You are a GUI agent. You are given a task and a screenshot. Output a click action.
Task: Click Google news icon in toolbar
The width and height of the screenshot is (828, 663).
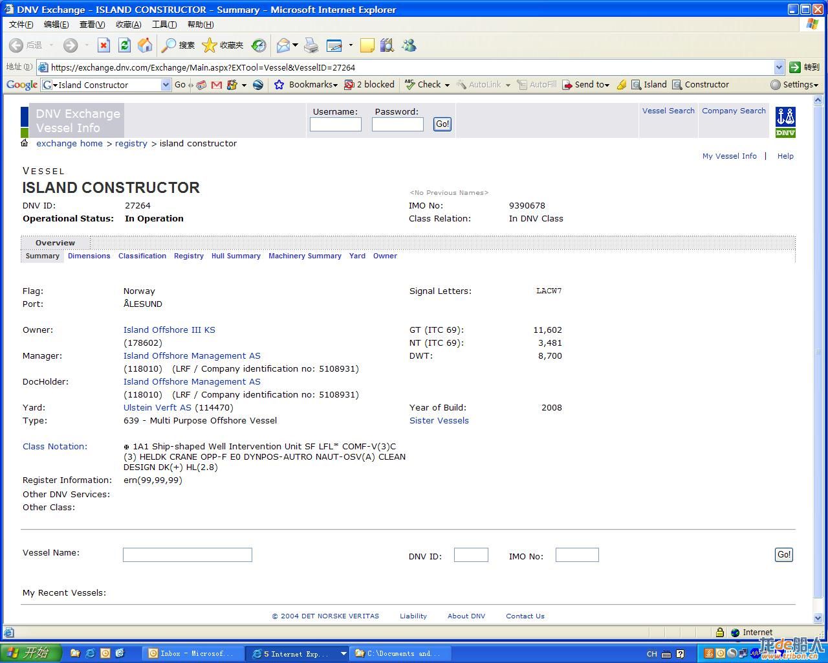point(202,85)
